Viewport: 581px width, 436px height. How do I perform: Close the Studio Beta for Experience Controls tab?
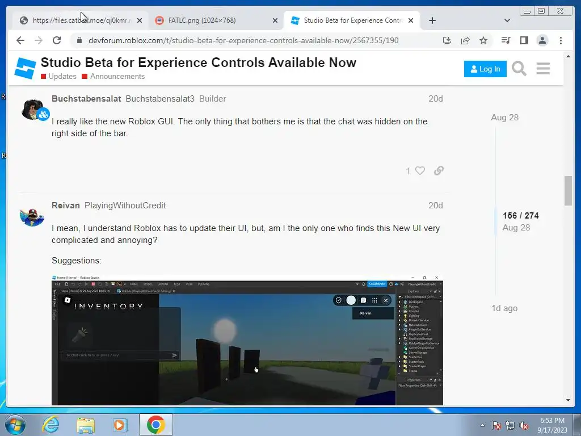[x=411, y=21]
